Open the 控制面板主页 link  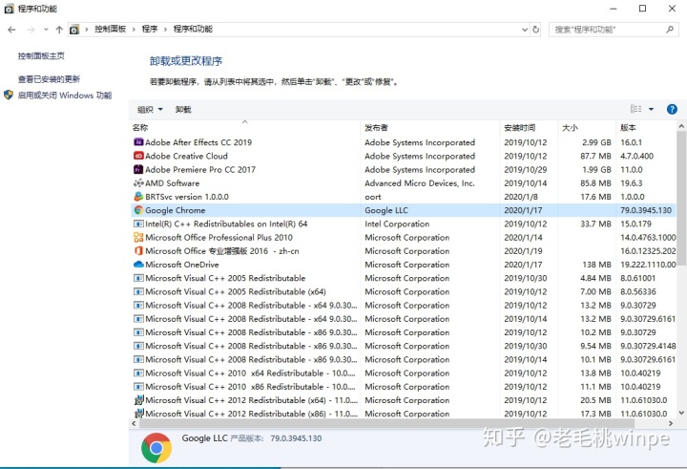tap(41, 55)
